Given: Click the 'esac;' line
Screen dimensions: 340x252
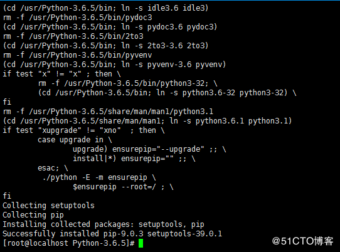Looking at the screenshot, I should [x=53, y=168].
